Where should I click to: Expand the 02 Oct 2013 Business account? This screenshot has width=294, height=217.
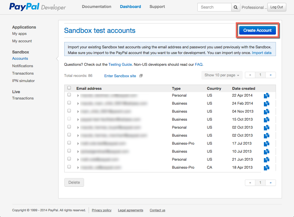tap(78, 136)
